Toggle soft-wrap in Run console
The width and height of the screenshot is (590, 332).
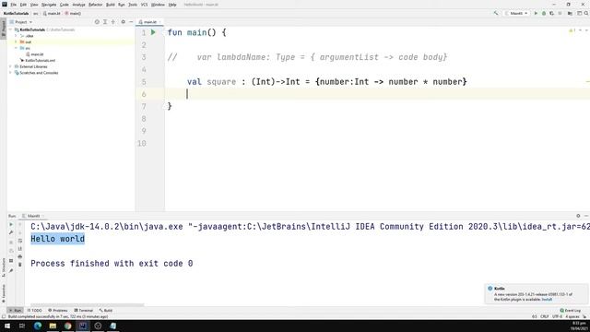(20, 241)
